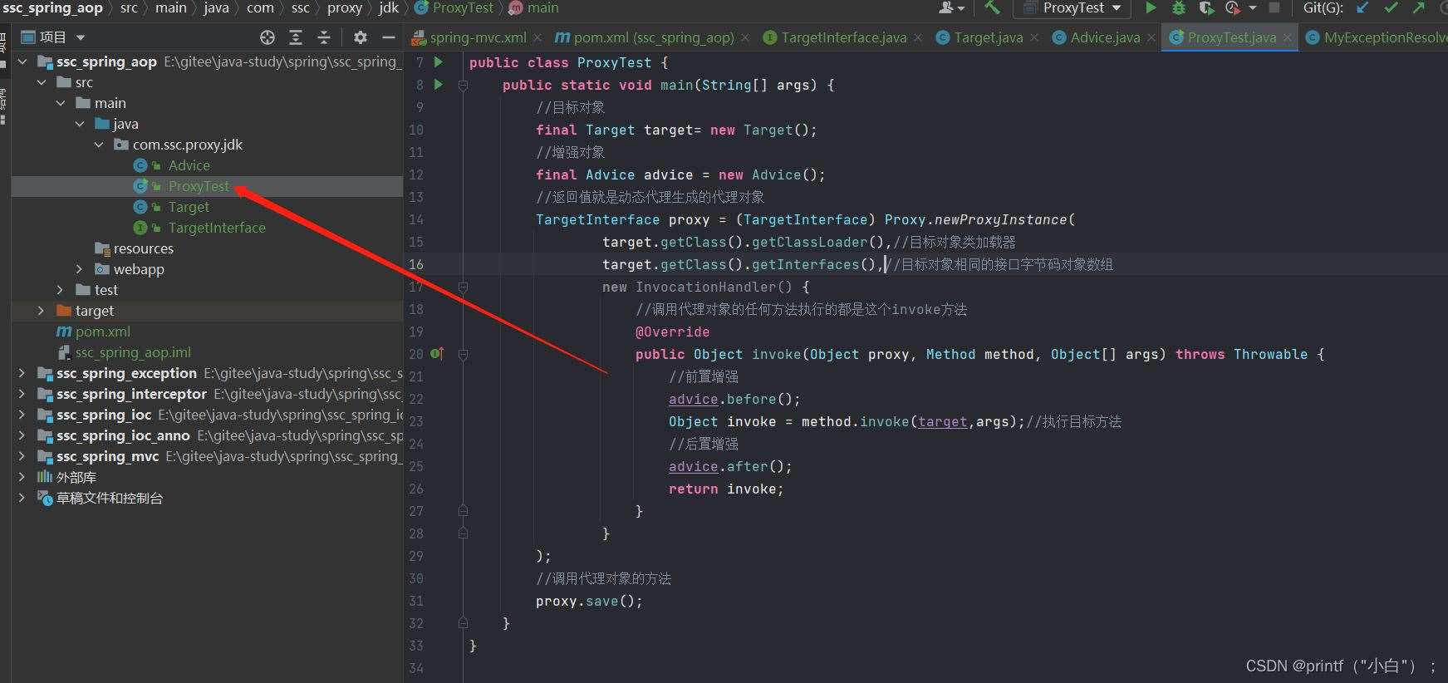This screenshot has height=683, width=1448.
Task: Click proxy.save() call on line 31
Action: point(589,601)
